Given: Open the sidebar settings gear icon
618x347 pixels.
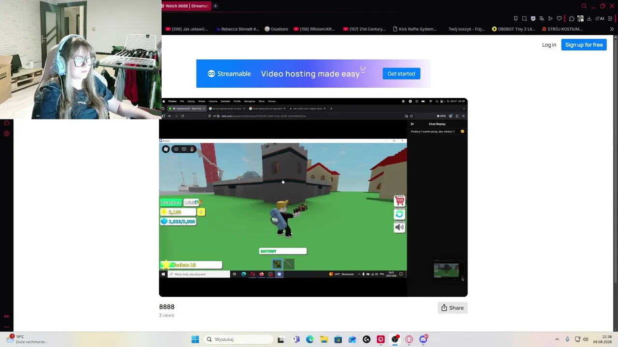Looking at the screenshot, I should (7, 133).
